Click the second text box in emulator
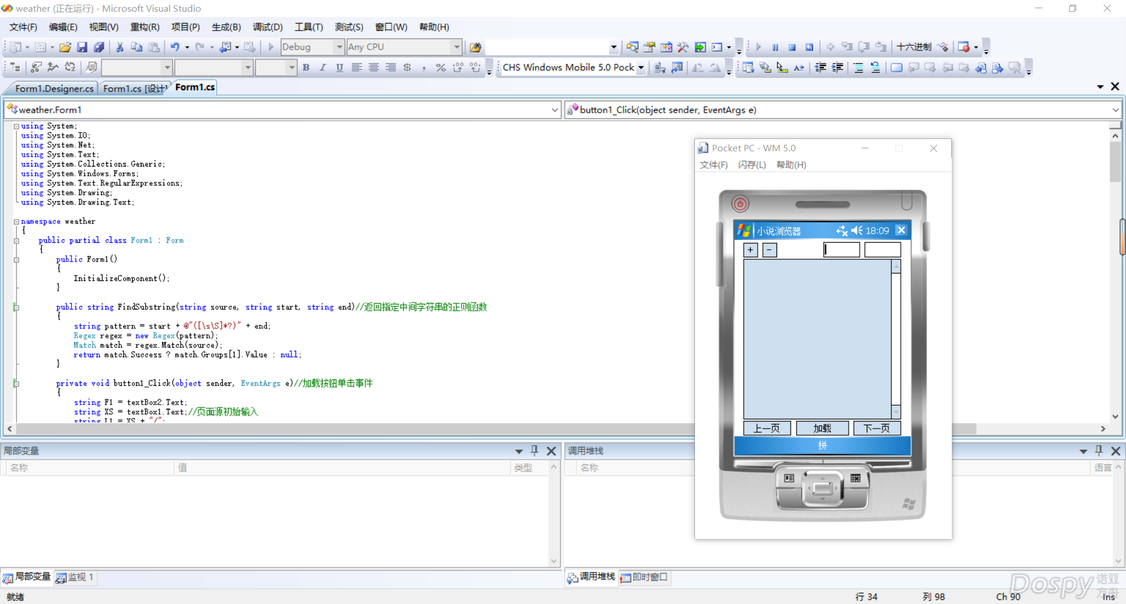The image size is (1126, 604). pyautogui.click(x=883, y=250)
